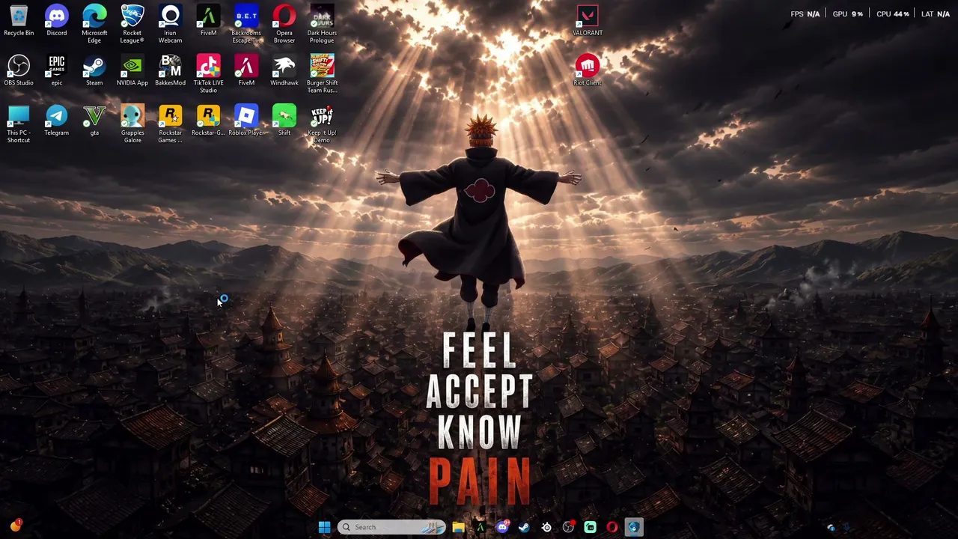
Task: Select the Recycle Bin desktop icon
Action: point(19,20)
